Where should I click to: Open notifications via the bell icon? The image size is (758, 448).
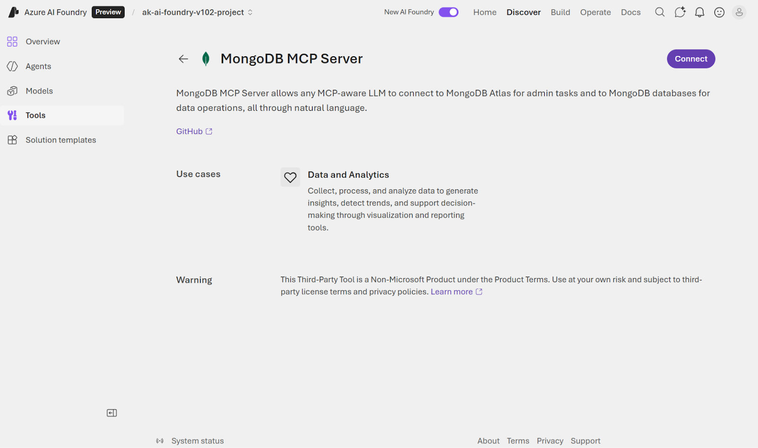point(700,12)
